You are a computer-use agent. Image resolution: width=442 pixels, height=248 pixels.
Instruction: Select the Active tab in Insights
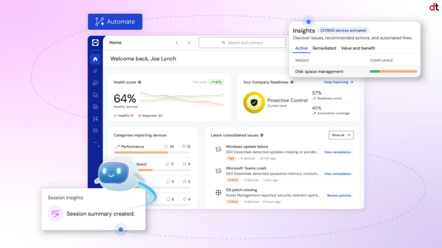pyautogui.click(x=301, y=48)
